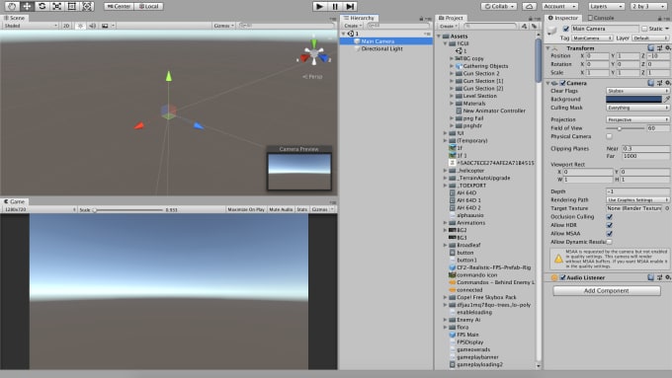Viewport: 672px width, 378px height.
Task: Toggle Allow MSAA checkbox
Action: 609,233
